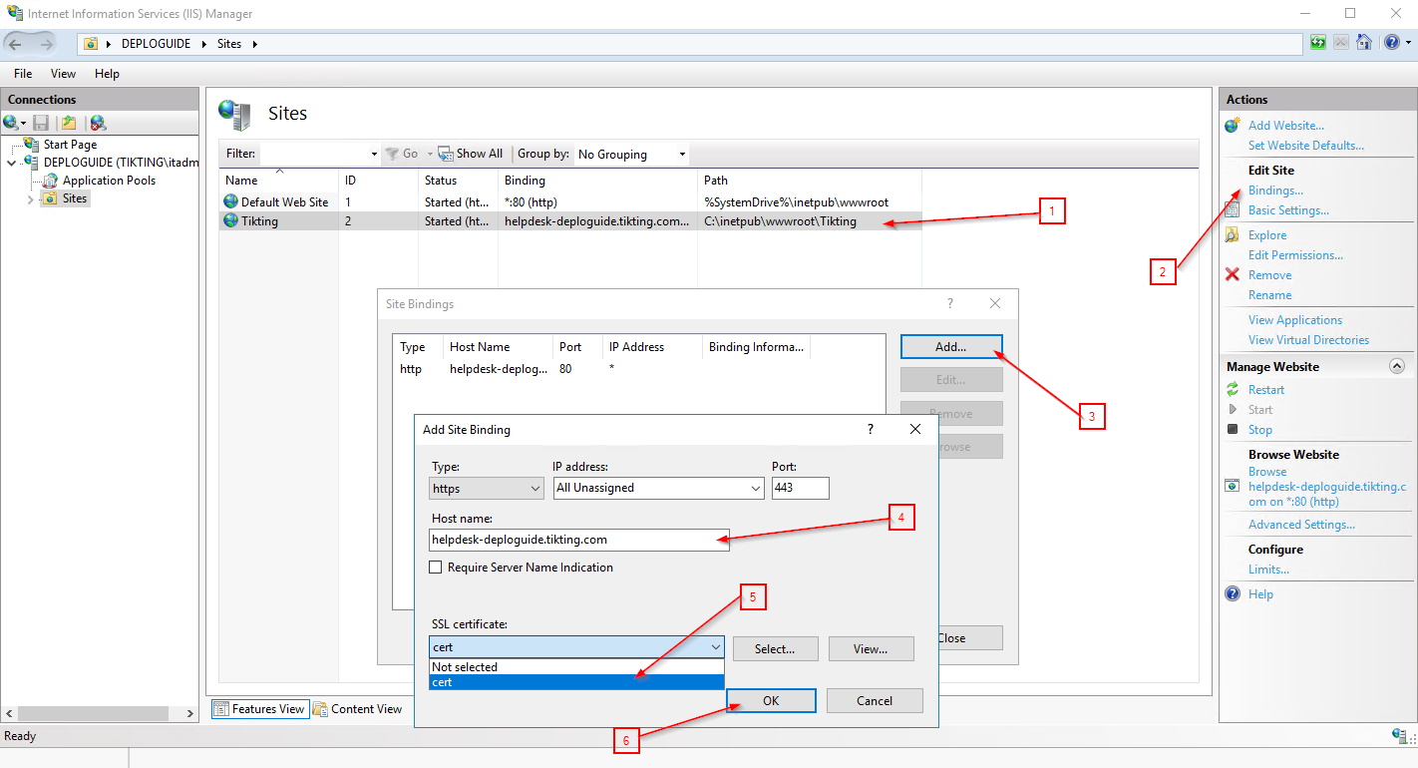1418x768 pixels.
Task: Open the IP address All Unassigned combo box
Action: [659, 489]
